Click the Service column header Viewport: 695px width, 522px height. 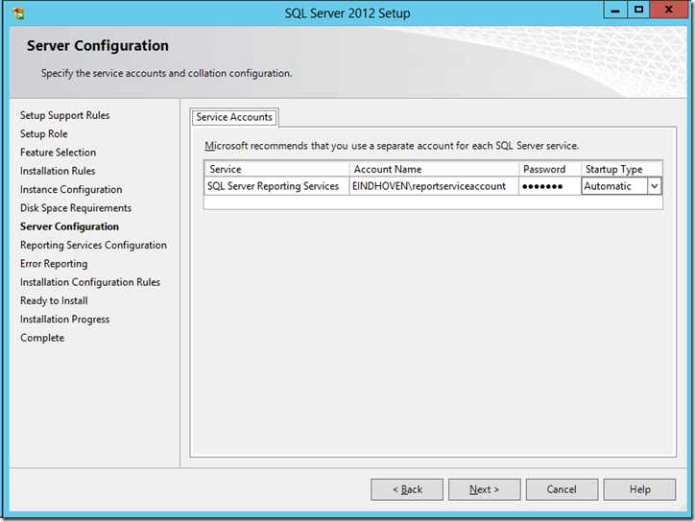[x=276, y=169]
